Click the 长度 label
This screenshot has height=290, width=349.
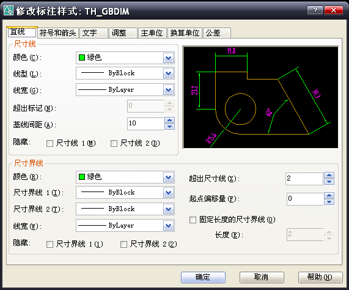coord(229,235)
